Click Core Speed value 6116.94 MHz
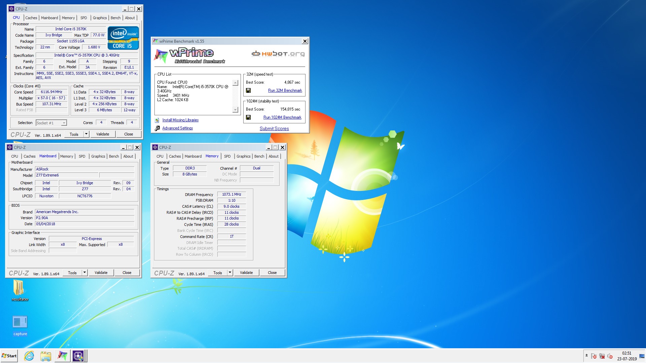 (51, 92)
